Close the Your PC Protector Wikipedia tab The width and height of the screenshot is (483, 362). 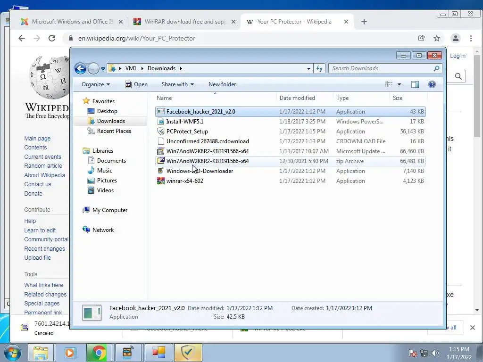coord(346,22)
